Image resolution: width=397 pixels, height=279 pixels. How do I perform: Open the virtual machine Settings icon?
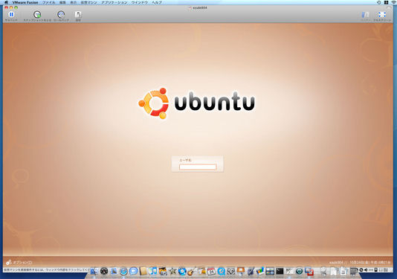pos(78,14)
